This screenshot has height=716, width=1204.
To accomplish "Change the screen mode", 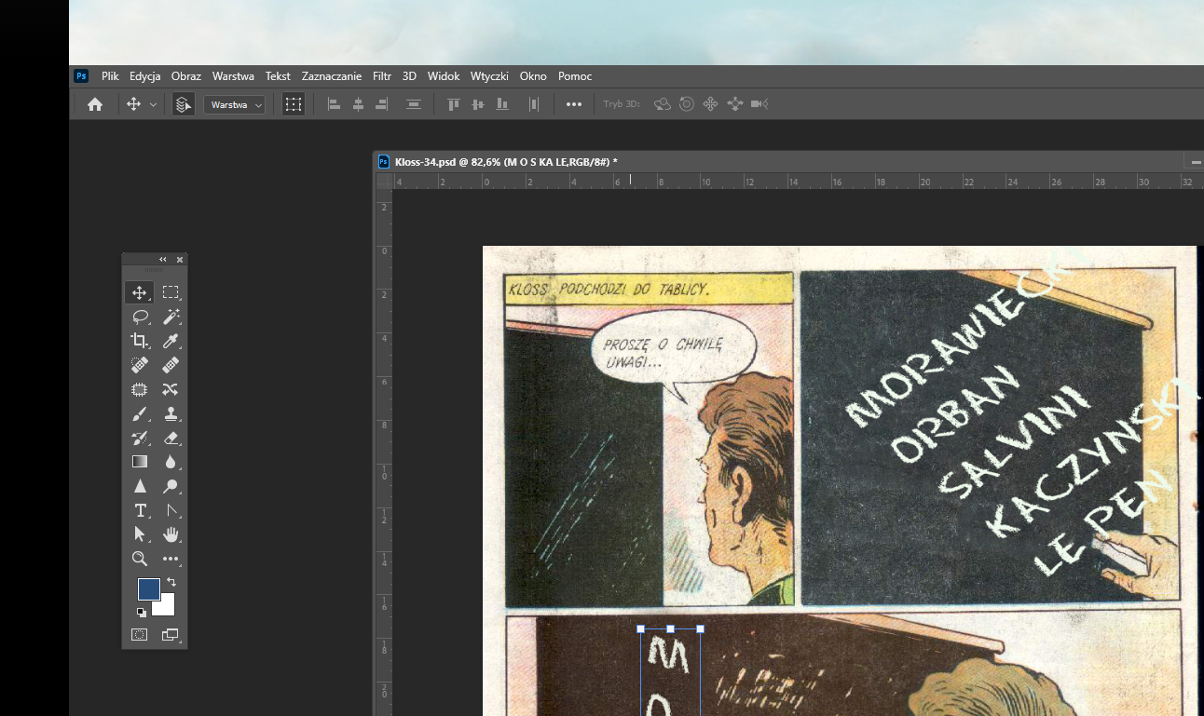I will 171,635.
